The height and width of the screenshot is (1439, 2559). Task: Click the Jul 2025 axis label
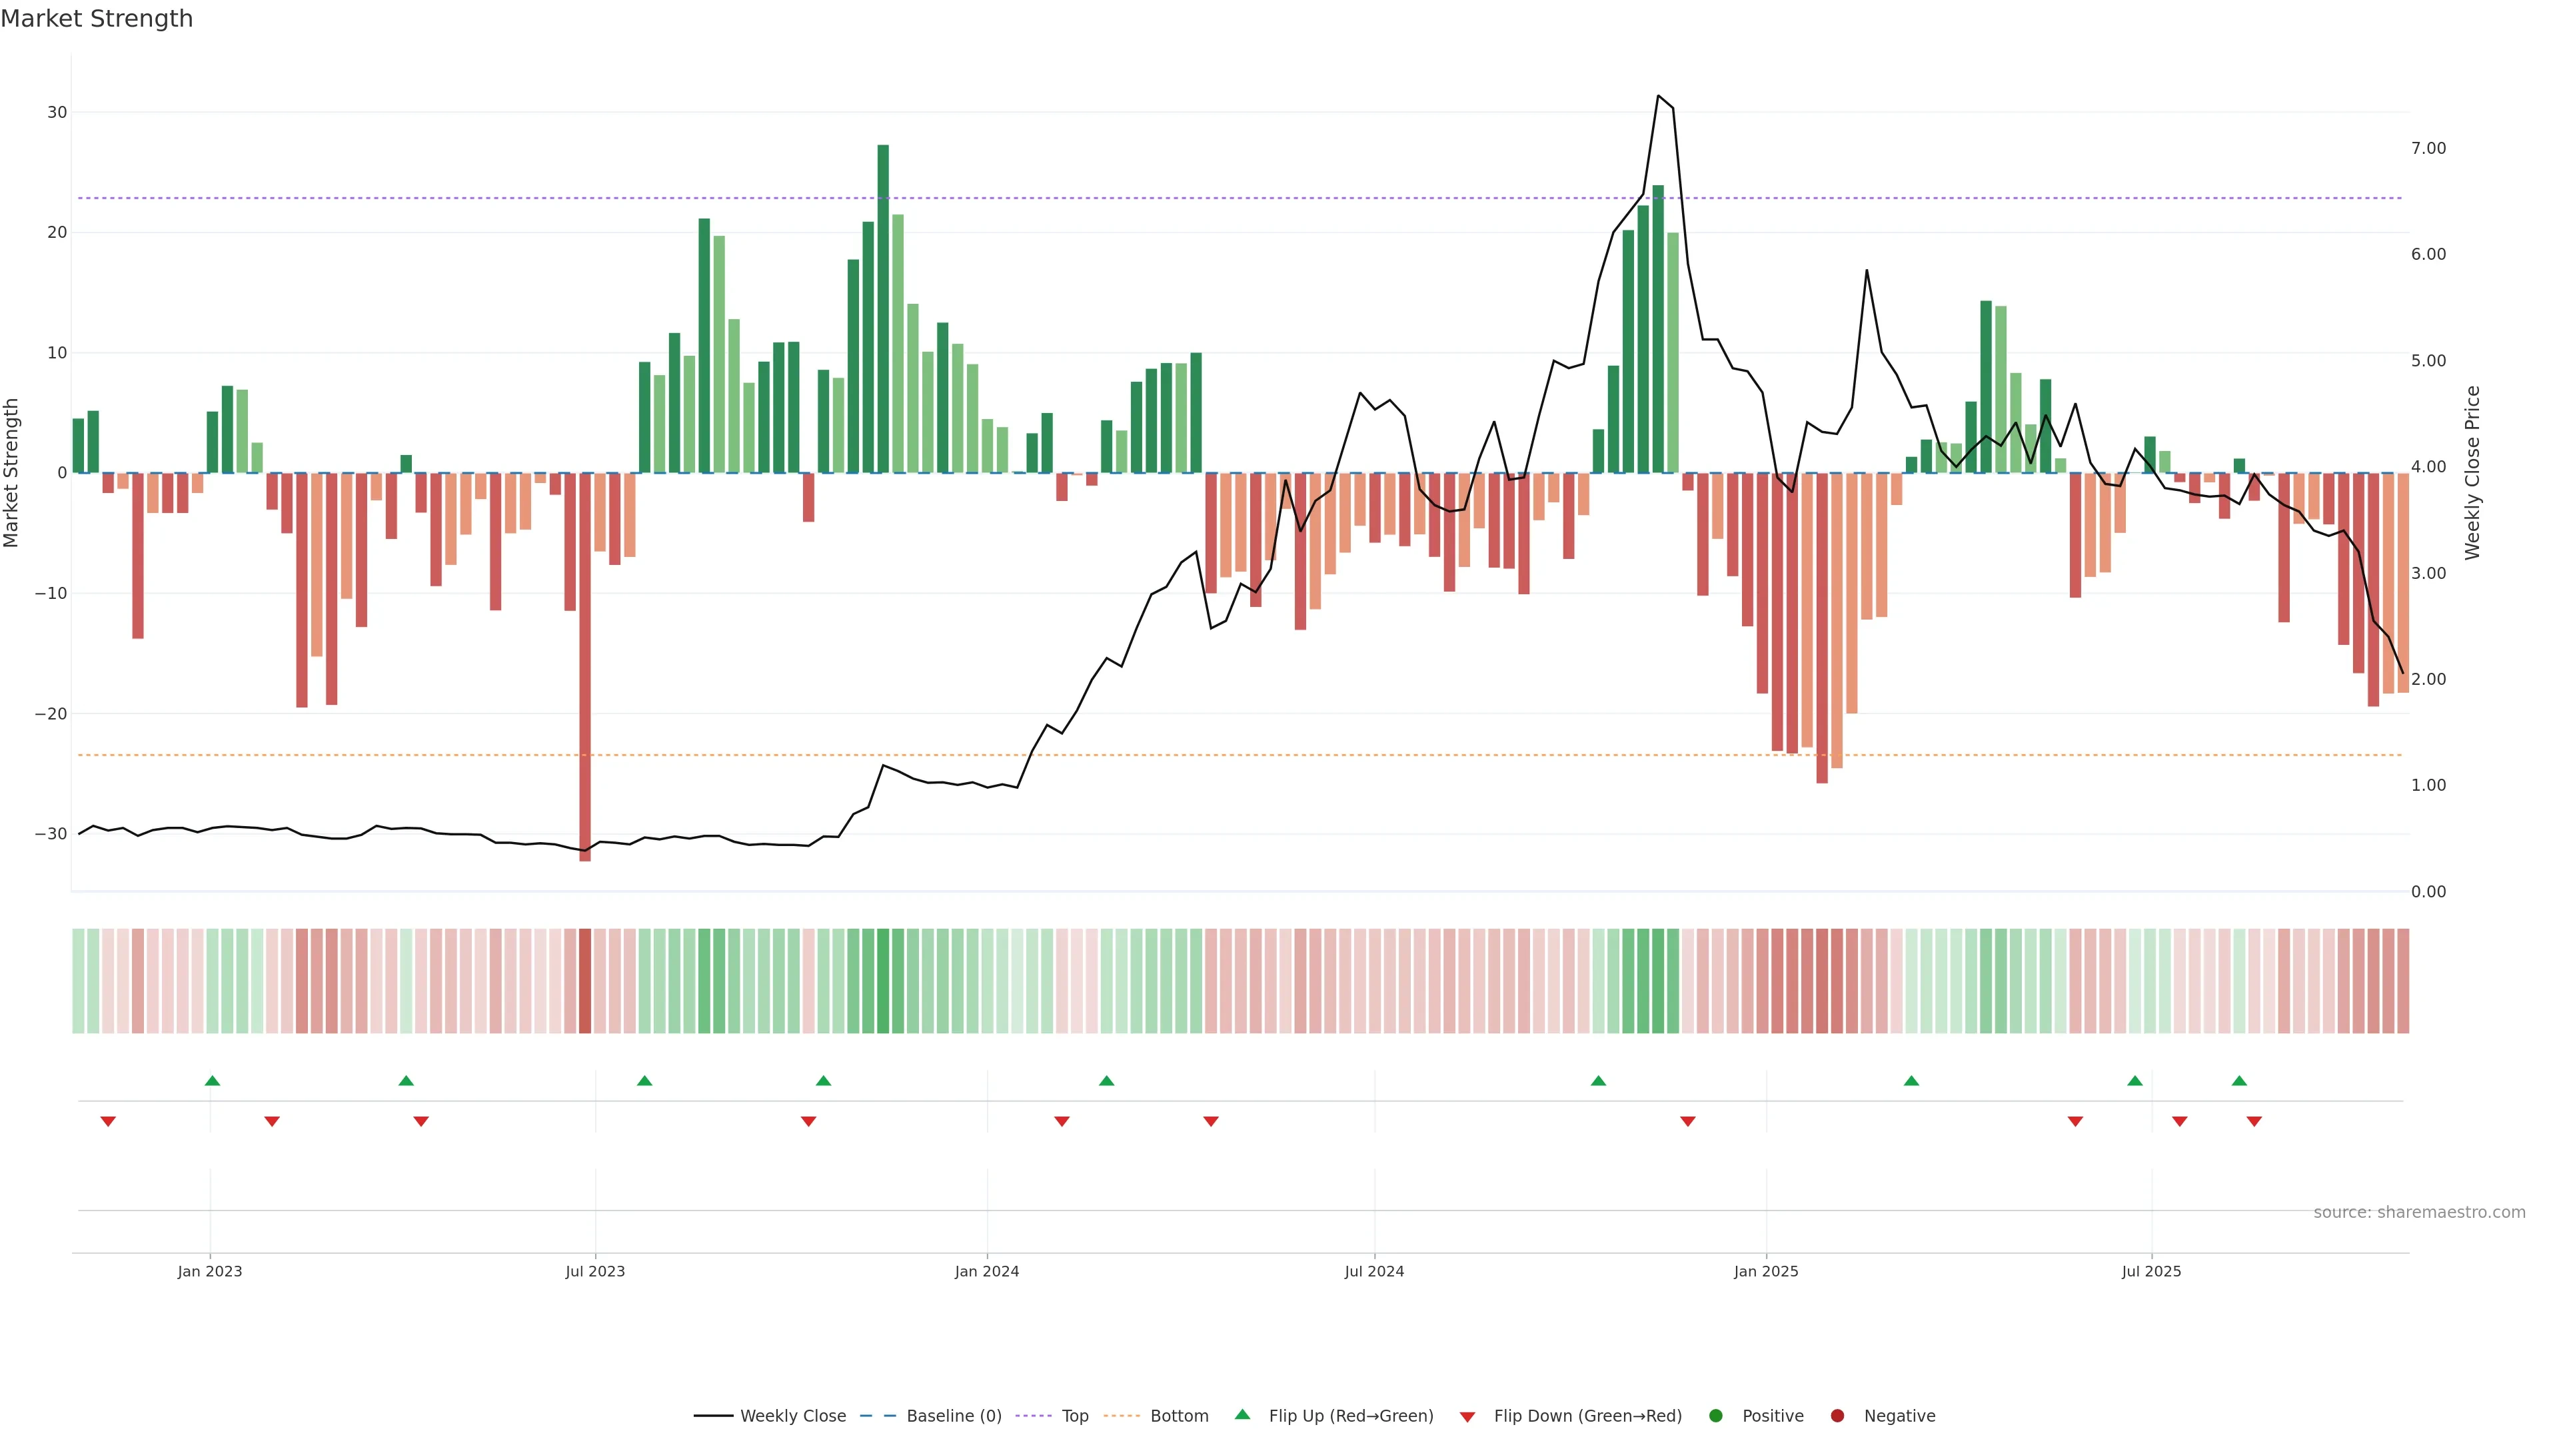pos(2150,1271)
